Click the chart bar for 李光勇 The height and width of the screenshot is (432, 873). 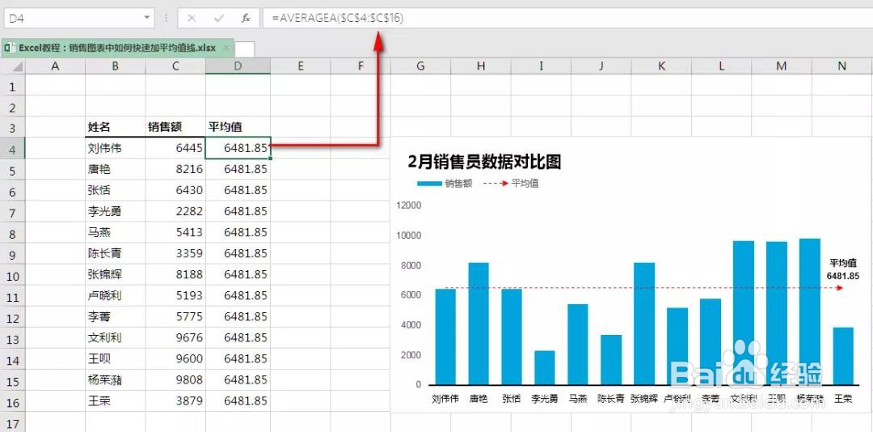545,367
